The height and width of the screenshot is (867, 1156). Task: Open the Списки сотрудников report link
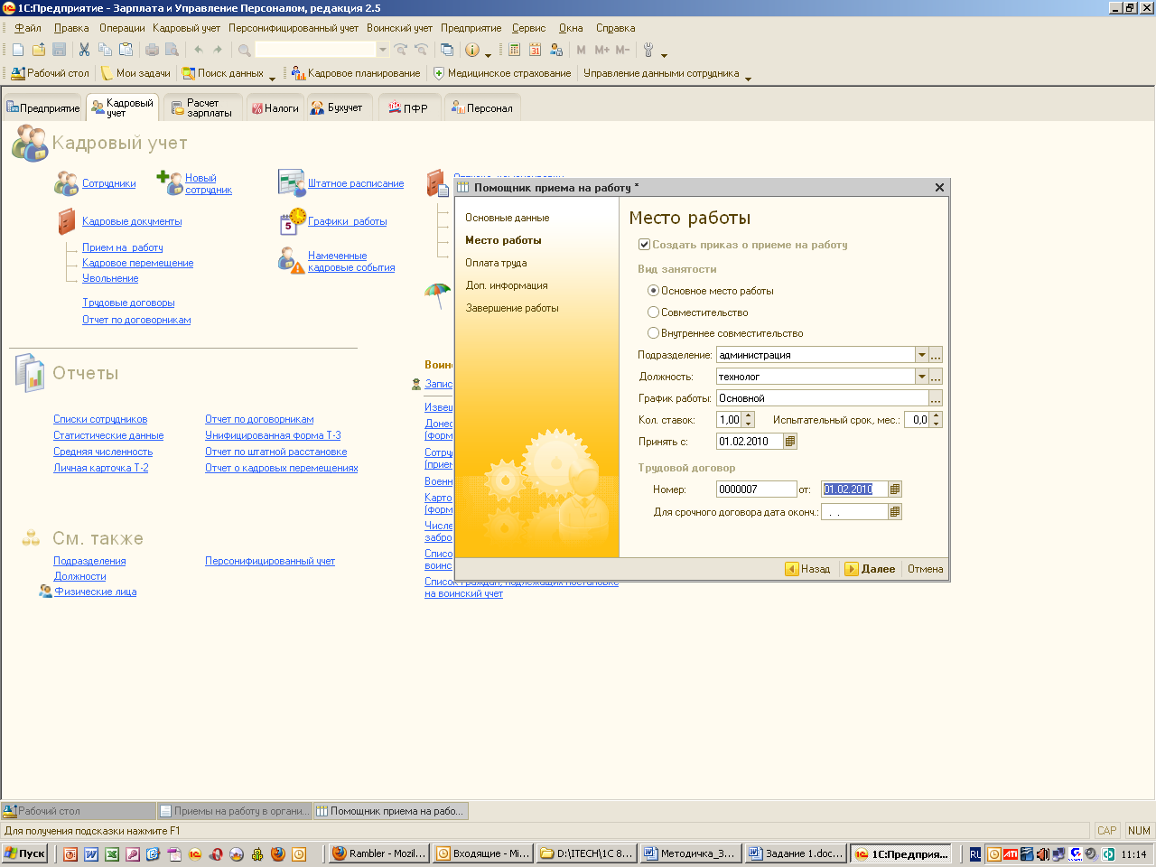(x=100, y=419)
